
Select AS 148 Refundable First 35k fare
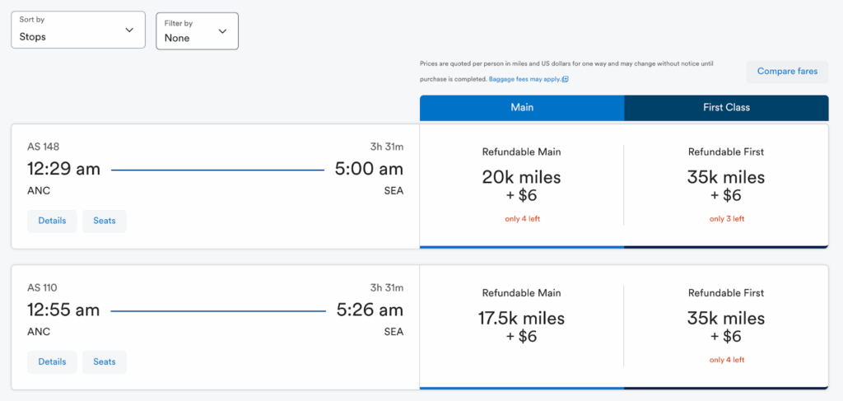tap(726, 185)
